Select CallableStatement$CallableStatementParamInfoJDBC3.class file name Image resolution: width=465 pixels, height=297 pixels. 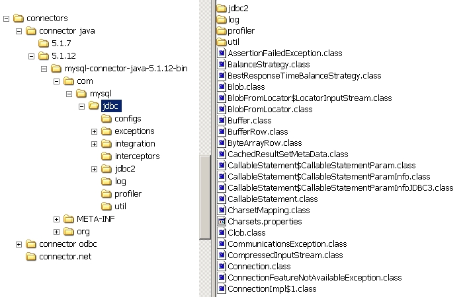pyautogui.click(x=341, y=188)
